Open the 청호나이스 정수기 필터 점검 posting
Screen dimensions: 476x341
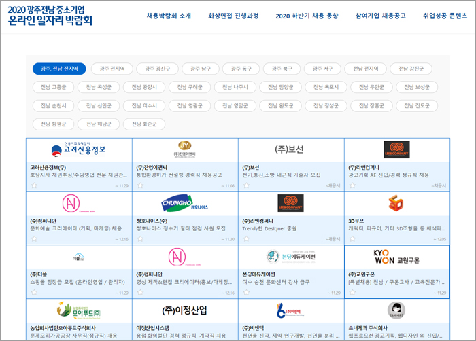click(181, 228)
